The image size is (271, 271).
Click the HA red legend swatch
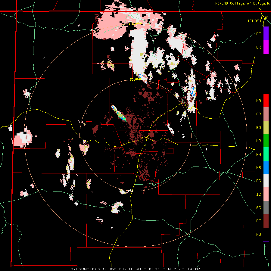[266, 101]
